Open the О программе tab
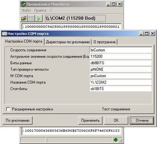The width and height of the screenshot is (157, 144). point(104,42)
